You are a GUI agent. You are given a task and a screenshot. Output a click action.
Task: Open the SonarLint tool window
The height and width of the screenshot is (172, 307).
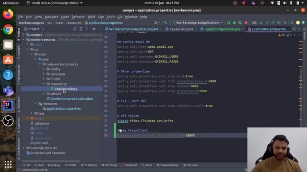pyautogui.click(x=129, y=165)
